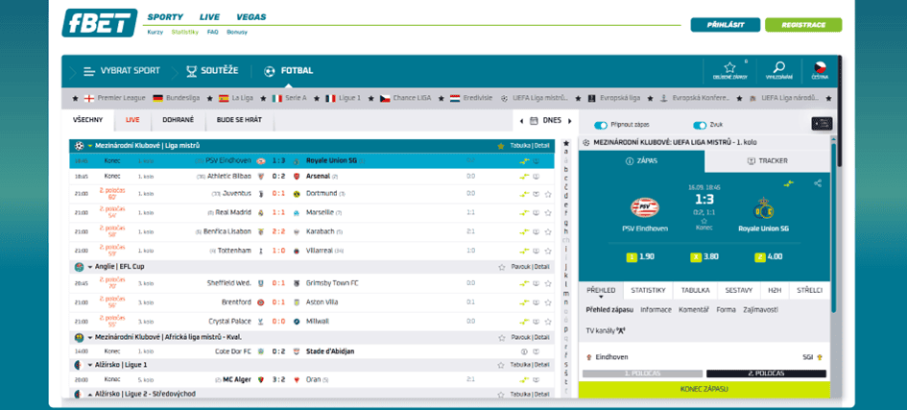
Task: Open green stats icon for MC Alger row
Action: pos(525,380)
